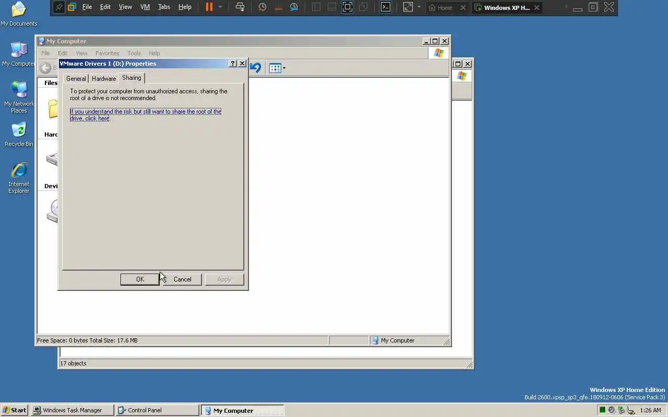Open the VMware View menu
The height and width of the screenshot is (417, 668).
coord(125,7)
